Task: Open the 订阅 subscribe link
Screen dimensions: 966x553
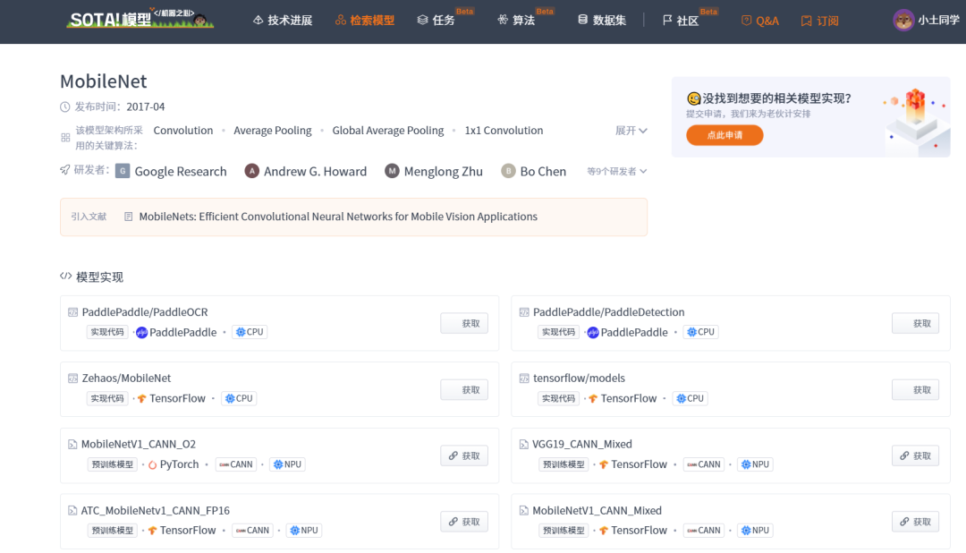Action: tap(819, 21)
